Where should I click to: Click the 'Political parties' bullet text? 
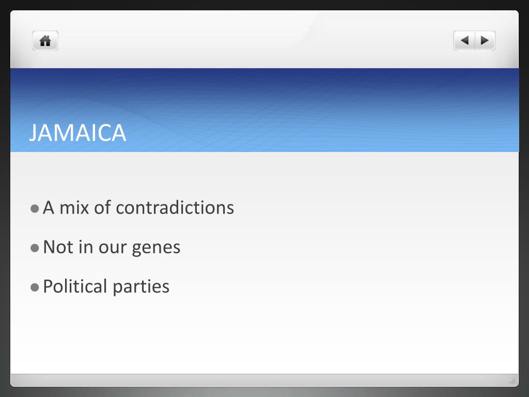coord(106,287)
